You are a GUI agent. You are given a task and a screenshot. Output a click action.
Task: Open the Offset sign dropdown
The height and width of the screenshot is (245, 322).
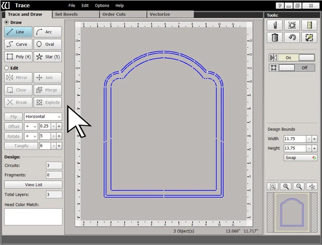pos(31,126)
